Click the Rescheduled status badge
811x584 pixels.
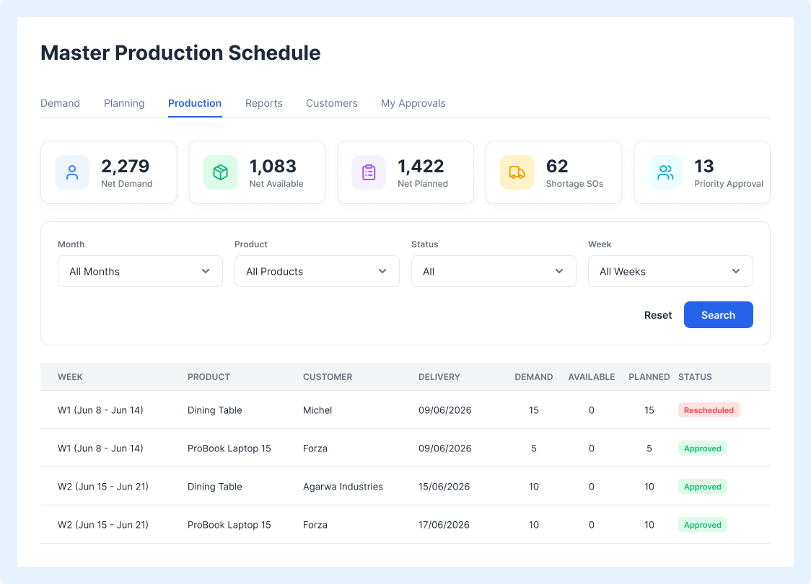point(709,410)
